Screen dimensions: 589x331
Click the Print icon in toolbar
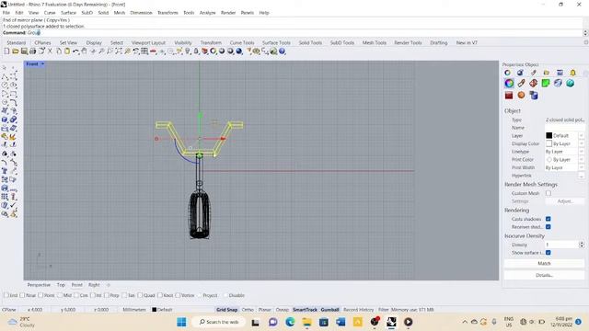pos(33,51)
